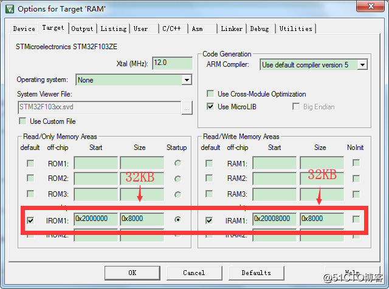Image resolution: width=389 pixels, height=289 pixels.
Task: Enable NoInit for RAM3
Action: point(356,194)
